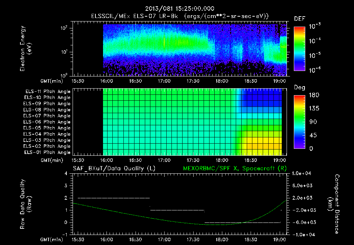Click the Deg label above the colorbar
This screenshot has width=354, height=245.
(x=300, y=88)
